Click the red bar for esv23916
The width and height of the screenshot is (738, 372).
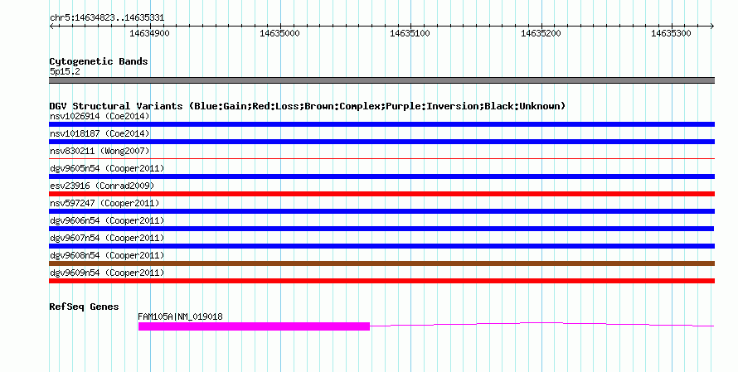381,194
